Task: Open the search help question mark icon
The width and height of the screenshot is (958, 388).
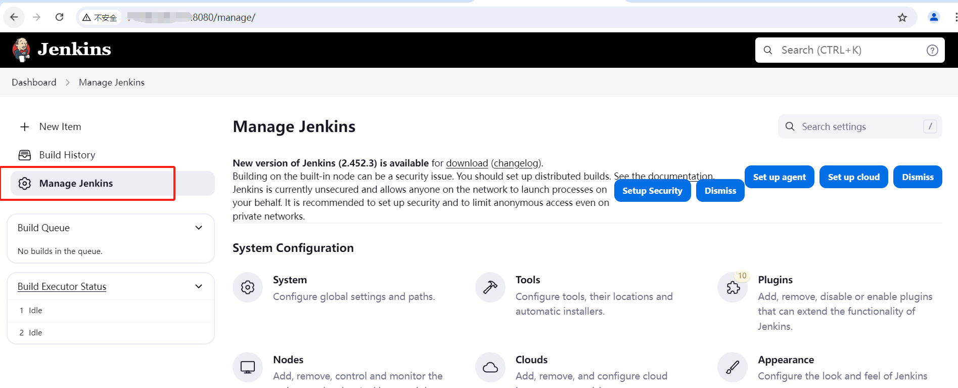Action: (932, 50)
